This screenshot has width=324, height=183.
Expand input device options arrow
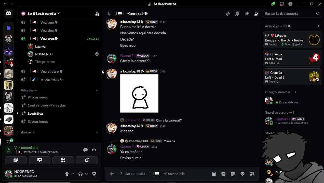tap(73, 174)
